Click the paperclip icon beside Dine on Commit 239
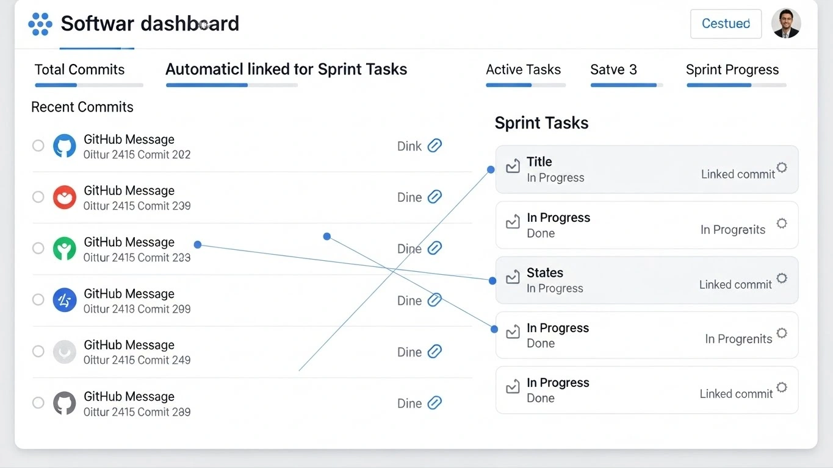 click(x=435, y=197)
